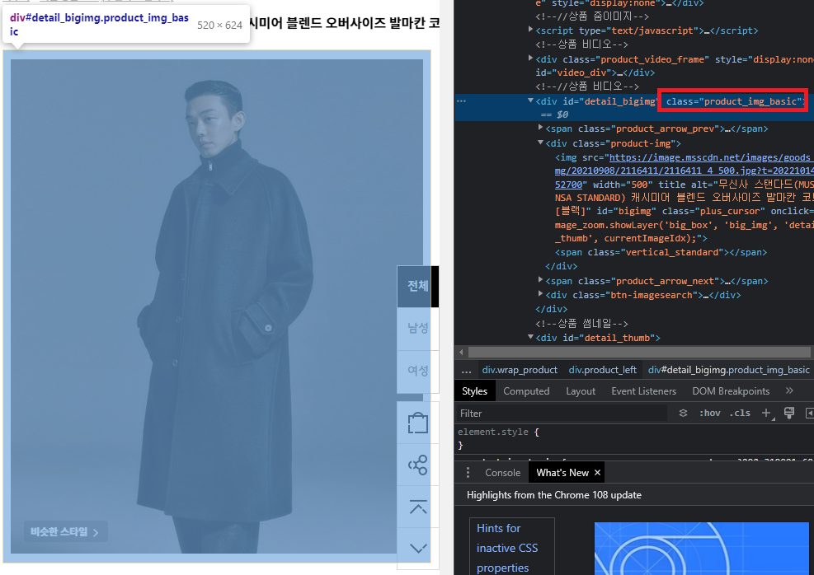Switch to the Styles tab
Image resolution: width=814 pixels, height=575 pixels.
(x=474, y=391)
